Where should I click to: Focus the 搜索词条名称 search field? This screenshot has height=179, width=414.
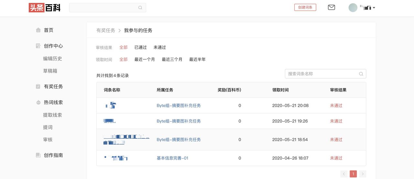click(325, 74)
